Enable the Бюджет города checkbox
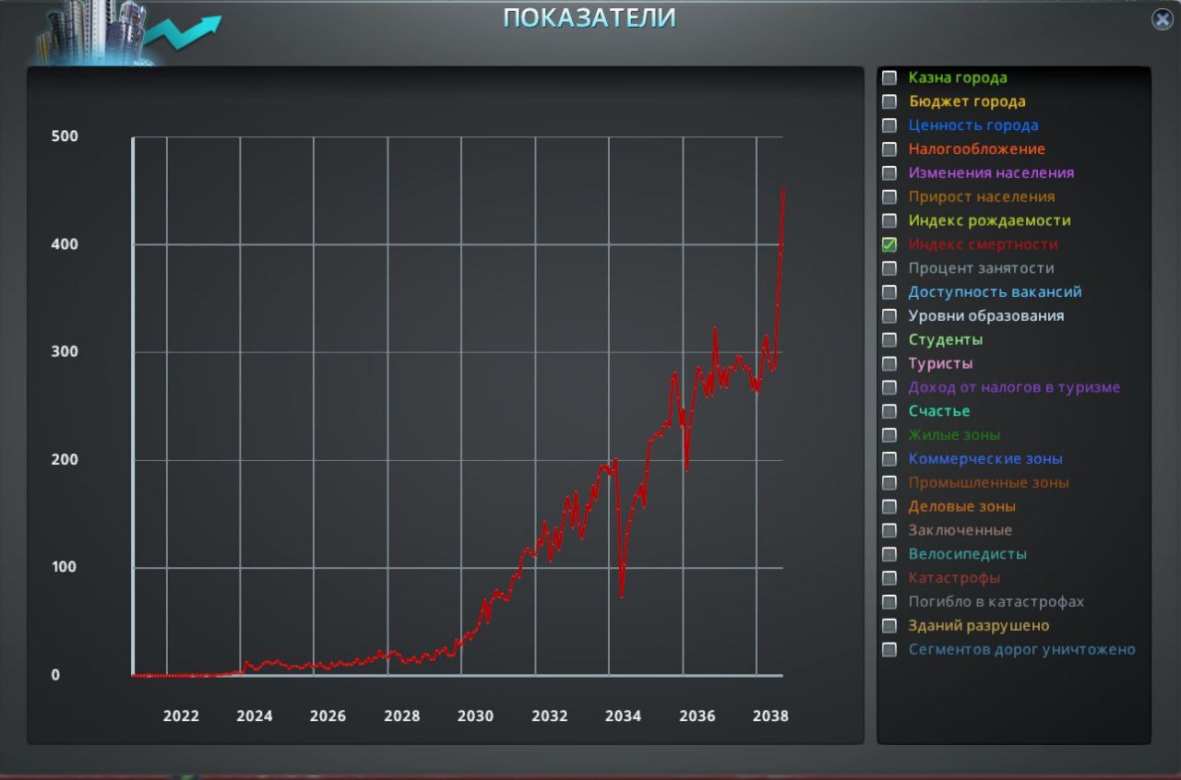This screenshot has width=1181, height=780. 889,101
